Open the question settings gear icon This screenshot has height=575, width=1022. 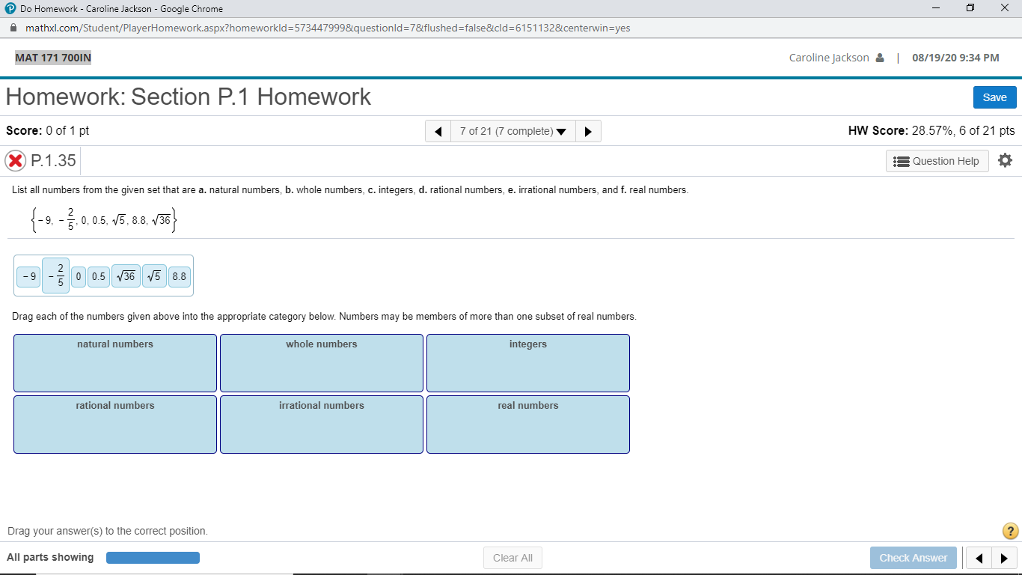1005,159
